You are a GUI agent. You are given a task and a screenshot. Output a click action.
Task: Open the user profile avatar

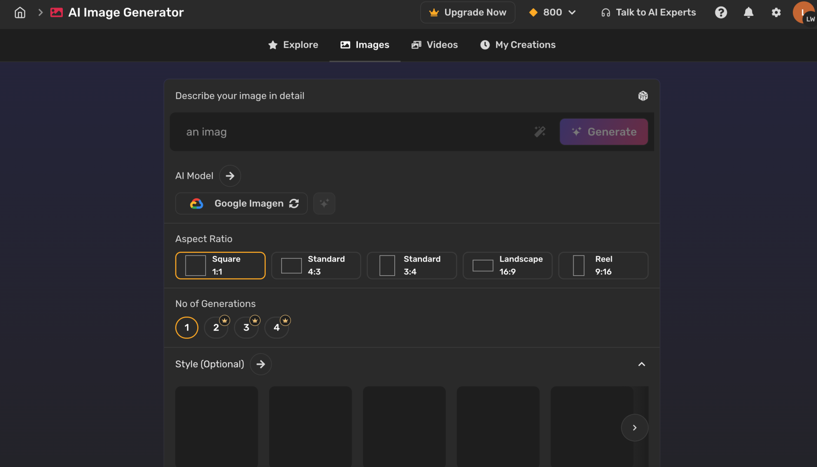[x=803, y=12]
